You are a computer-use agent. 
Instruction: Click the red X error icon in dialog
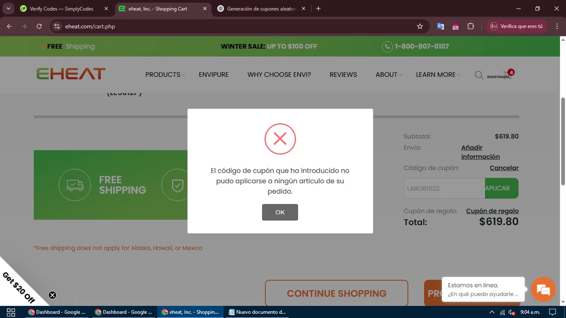click(x=280, y=139)
